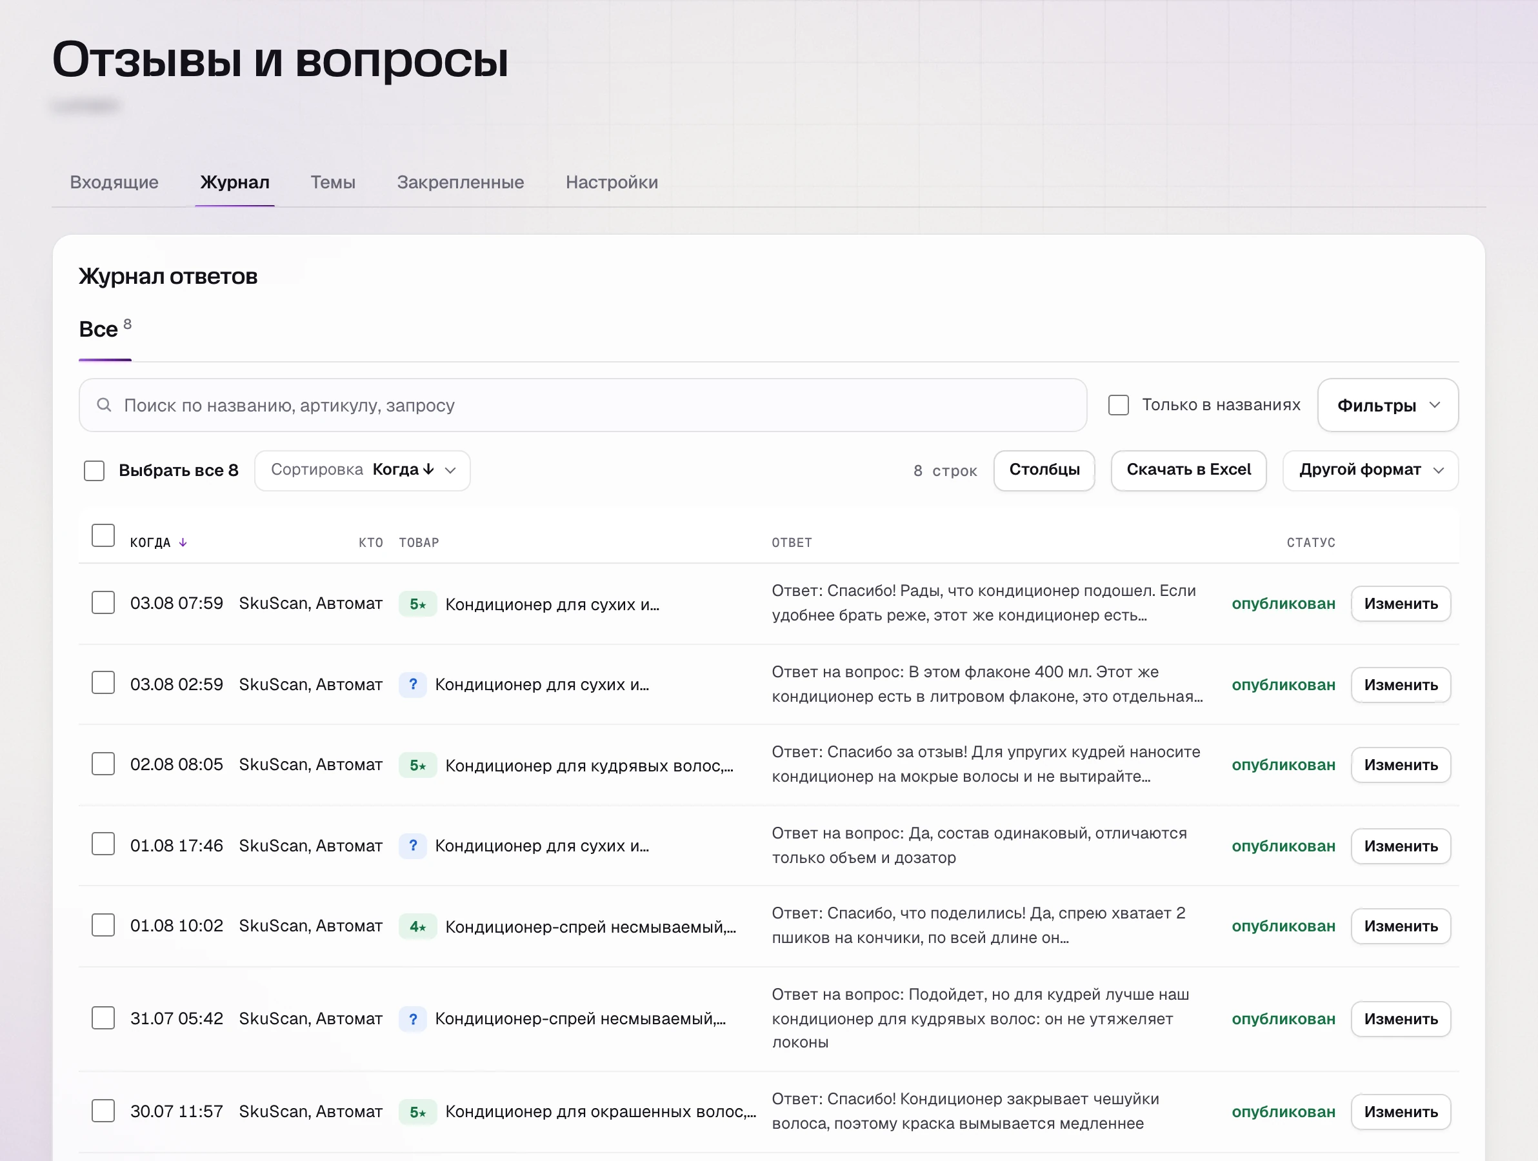This screenshot has height=1161, width=1538.
Task: Select the row dated 01.08 17:46
Action: point(103,844)
